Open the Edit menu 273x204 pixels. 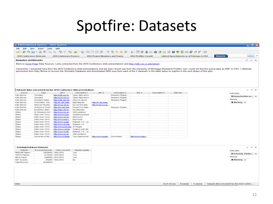[25, 48]
